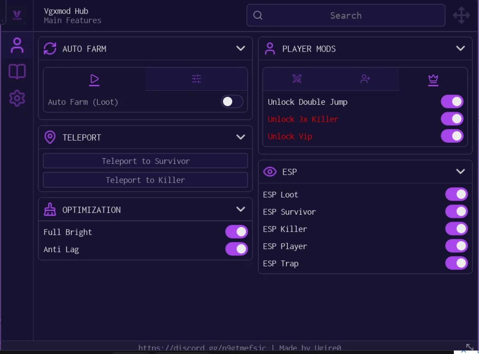Image resolution: width=479 pixels, height=354 pixels.
Task: Click the Teleport to Survivor button
Action: click(146, 161)
